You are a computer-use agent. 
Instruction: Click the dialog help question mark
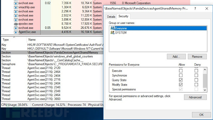click(195, 9)
